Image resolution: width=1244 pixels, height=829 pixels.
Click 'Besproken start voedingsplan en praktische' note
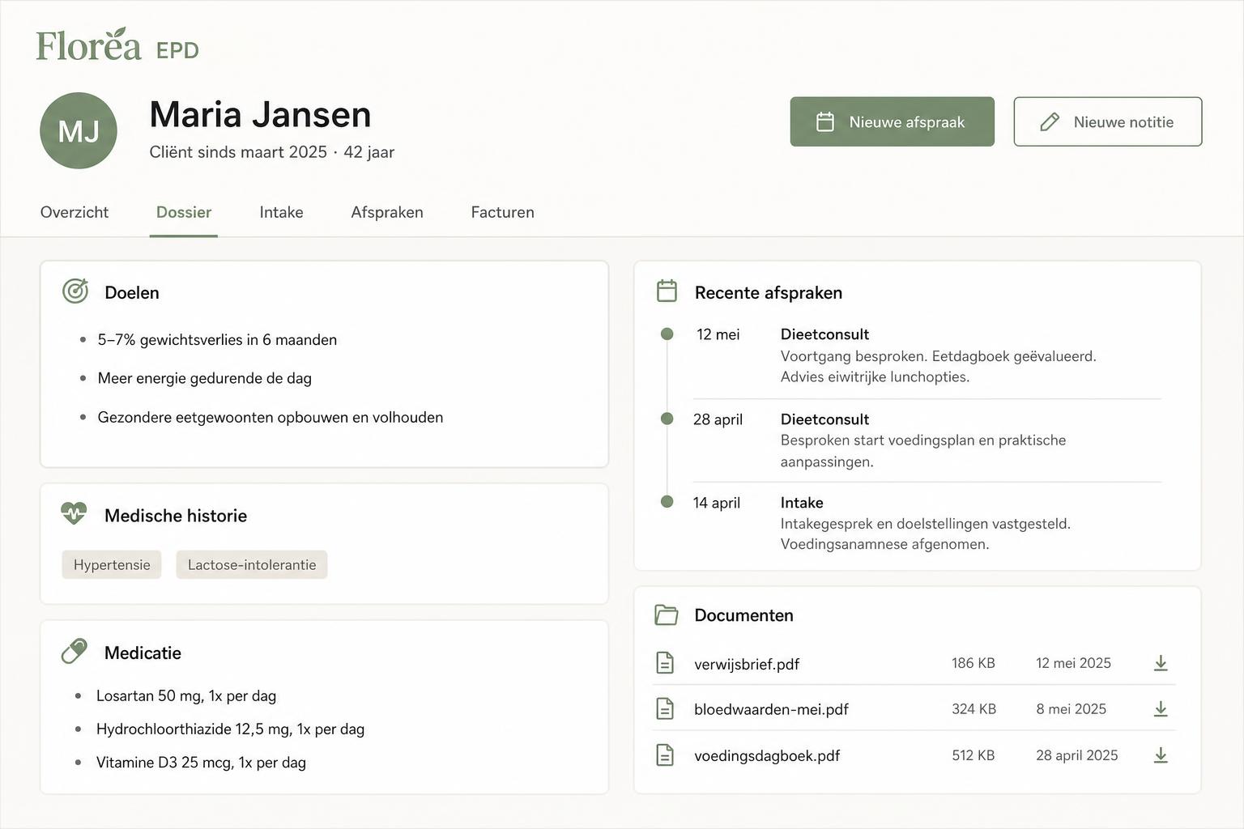(x=923, y=440)
